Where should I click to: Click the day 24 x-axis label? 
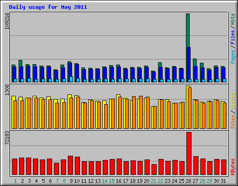tap(174, 181)
